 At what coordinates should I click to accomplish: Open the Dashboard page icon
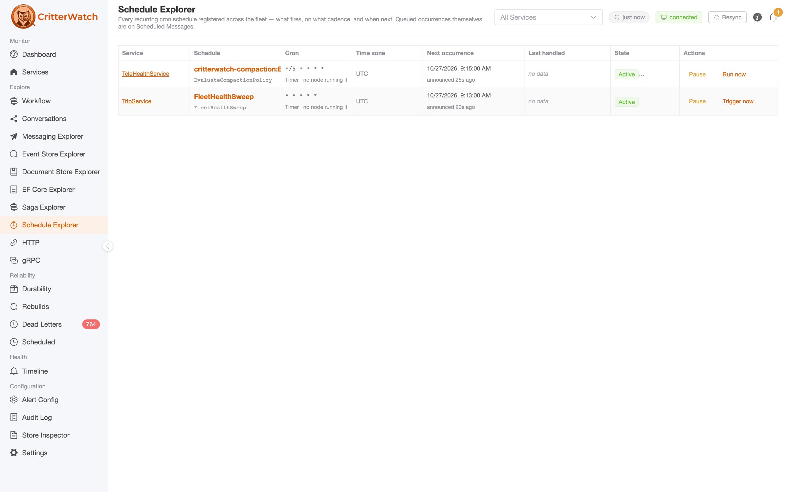(x=13, y=54)
